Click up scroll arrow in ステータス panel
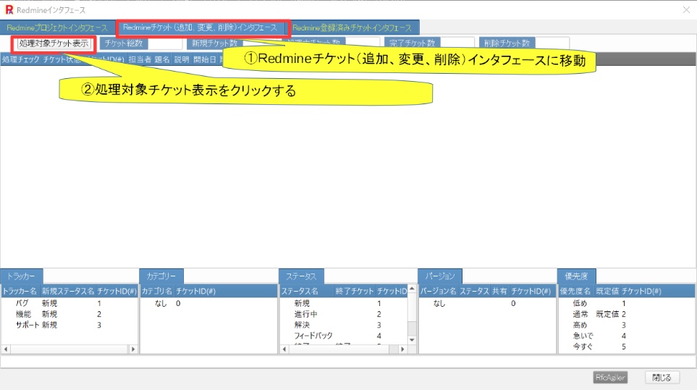 412,289
